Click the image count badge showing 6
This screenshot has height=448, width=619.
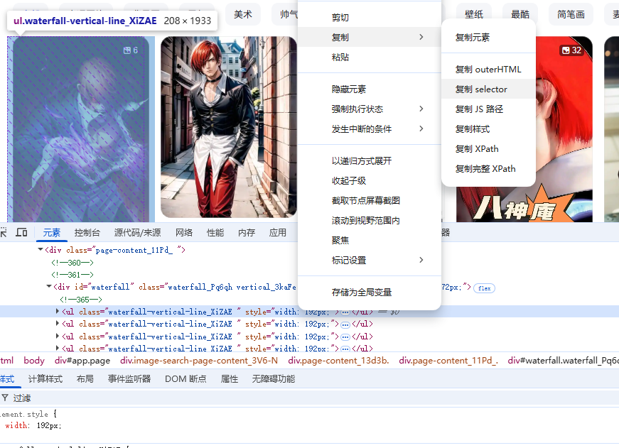130,50
